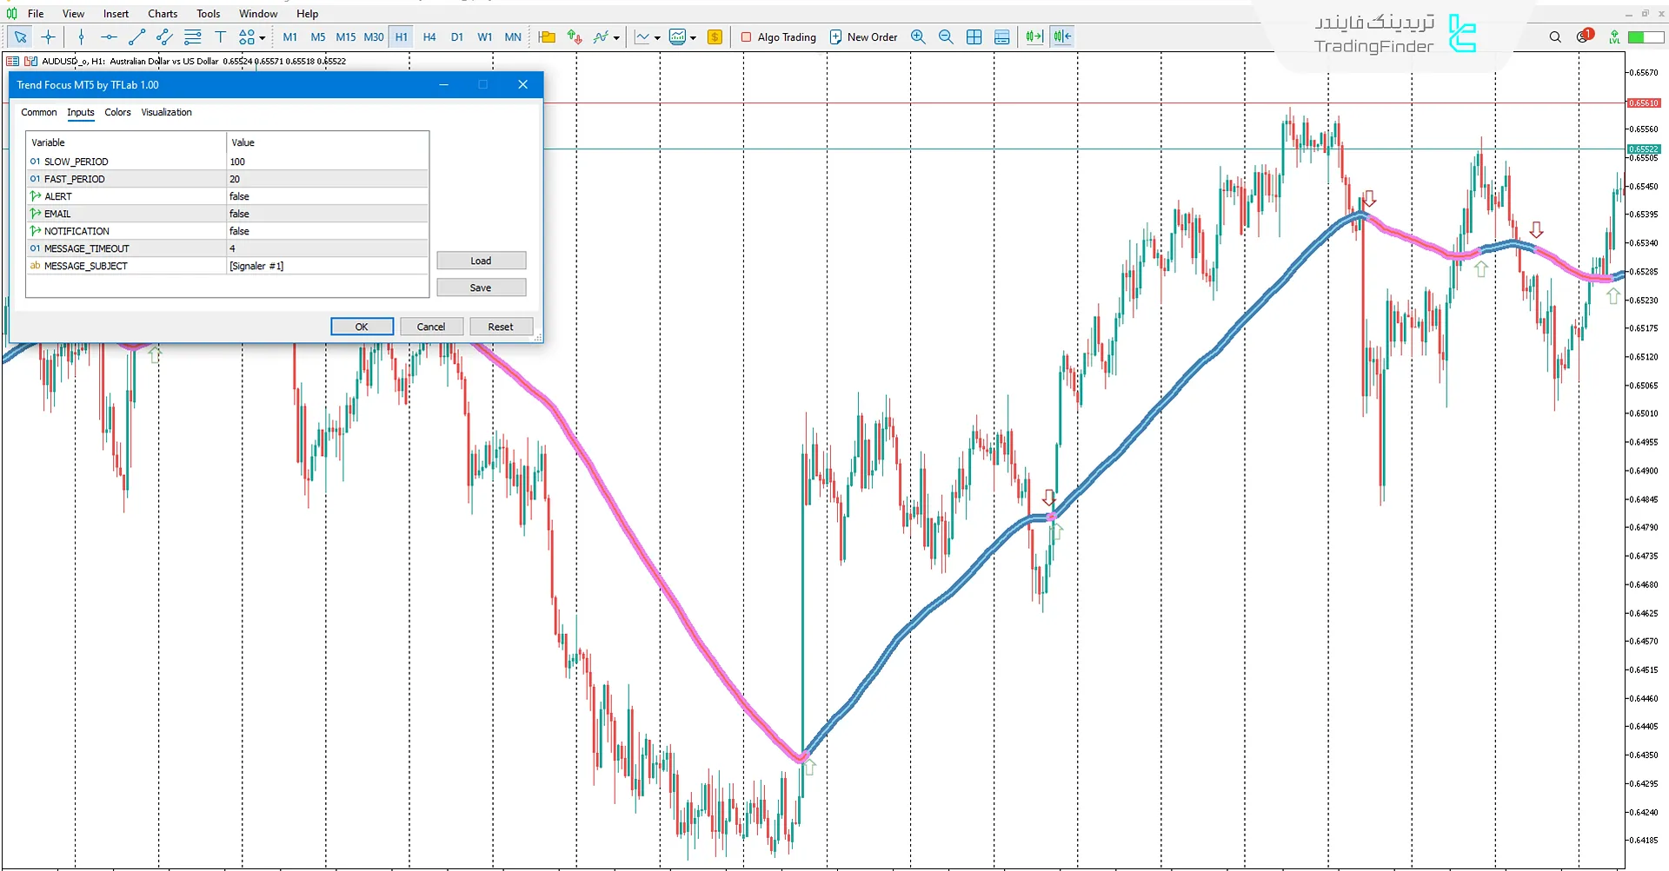
Task: Select the Text annotation tool
Action: click(x=220, y=36)
